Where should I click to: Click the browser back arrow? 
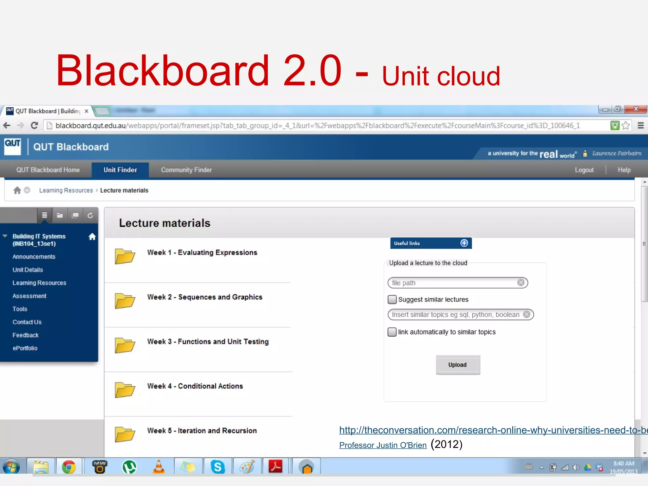tap(7, 126)
